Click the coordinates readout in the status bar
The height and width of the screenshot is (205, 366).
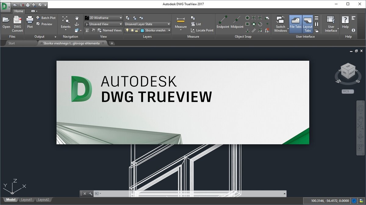(329, 201)
